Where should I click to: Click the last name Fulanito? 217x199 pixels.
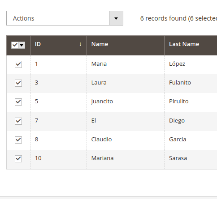[x=180, y=83]
